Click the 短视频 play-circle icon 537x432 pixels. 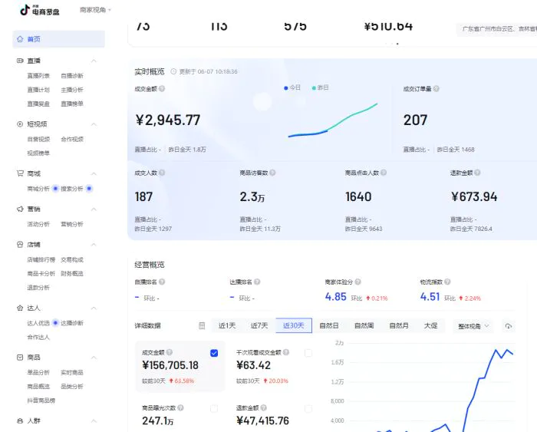[20, 124]
